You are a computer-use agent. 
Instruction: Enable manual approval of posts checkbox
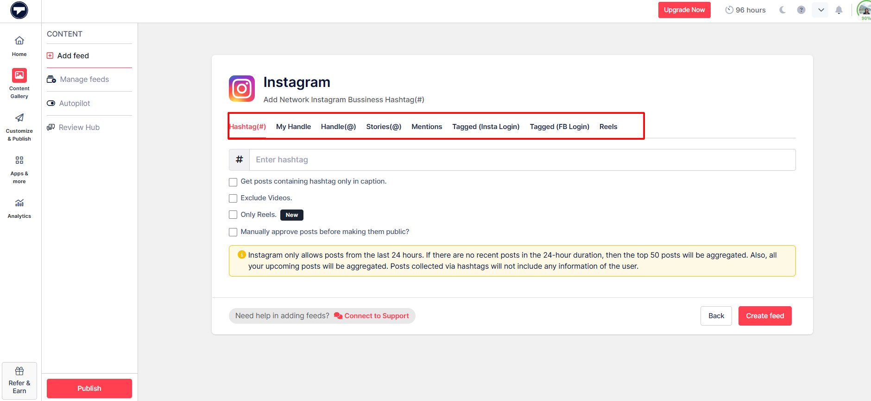coord(233,232)
